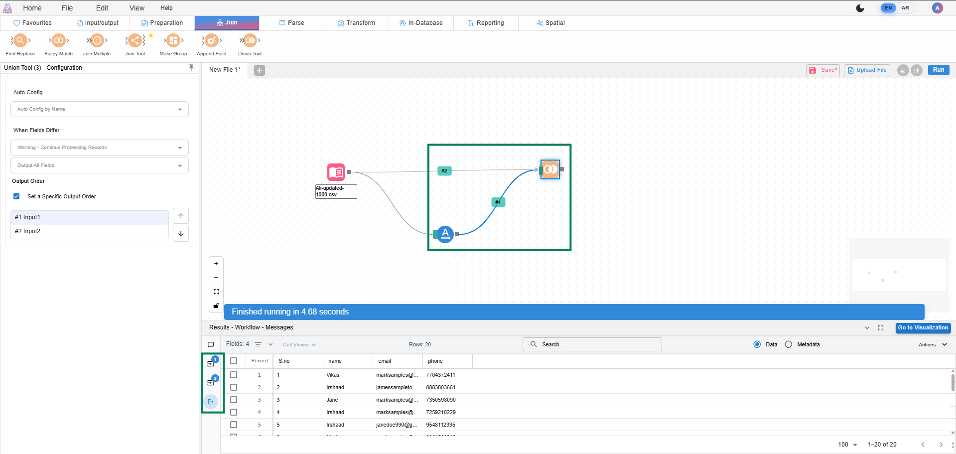Open the Actions dropdown menu

pyautogui.click(x=932, y=344)
